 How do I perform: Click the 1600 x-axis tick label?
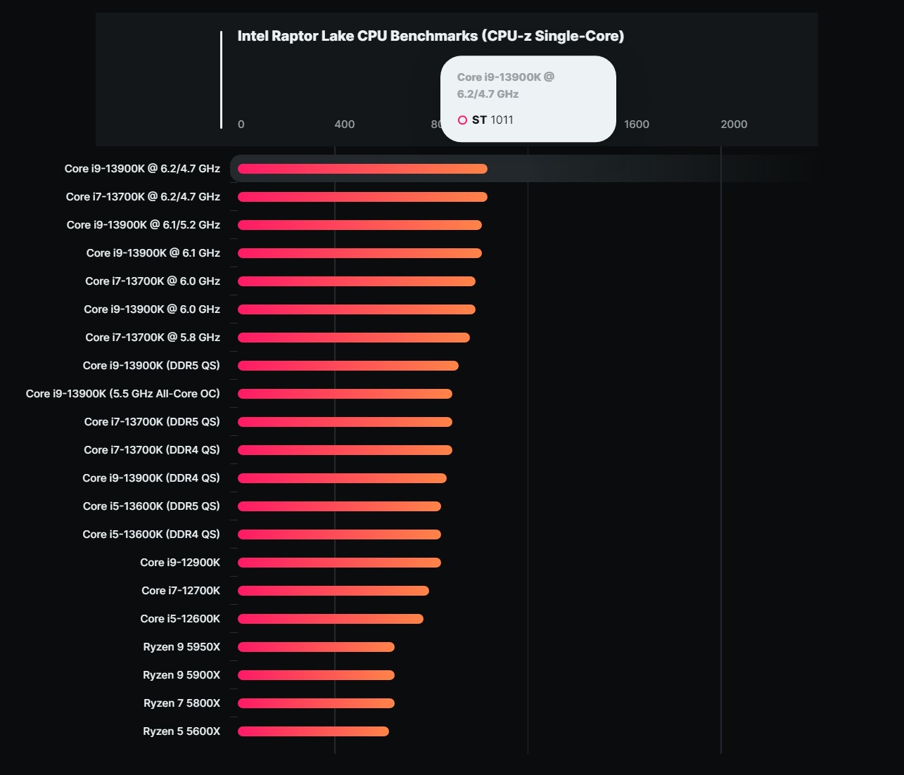click(x=637, y=124)
